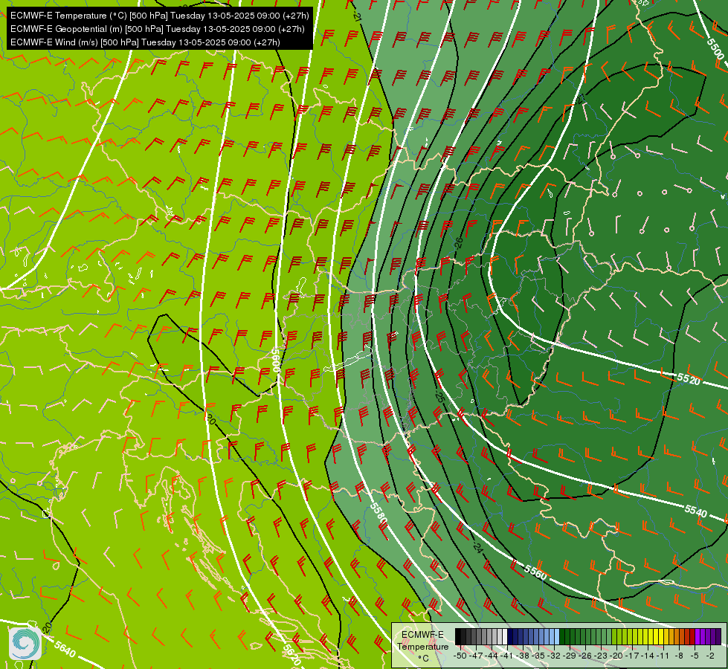The image size is (728, 669).
Task: Click the -44 tick label on the colour scale
Action: 492,656
